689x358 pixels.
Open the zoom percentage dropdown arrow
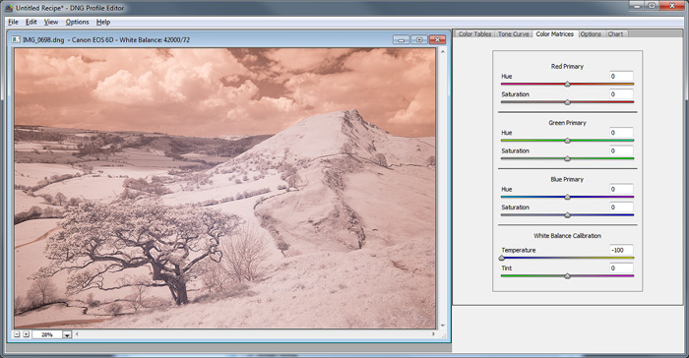(67, 334)
